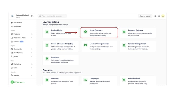Viewport: 175px width, 98px height.
Task: Toggle the sidebar collapse icon
Action: point(32,16)
